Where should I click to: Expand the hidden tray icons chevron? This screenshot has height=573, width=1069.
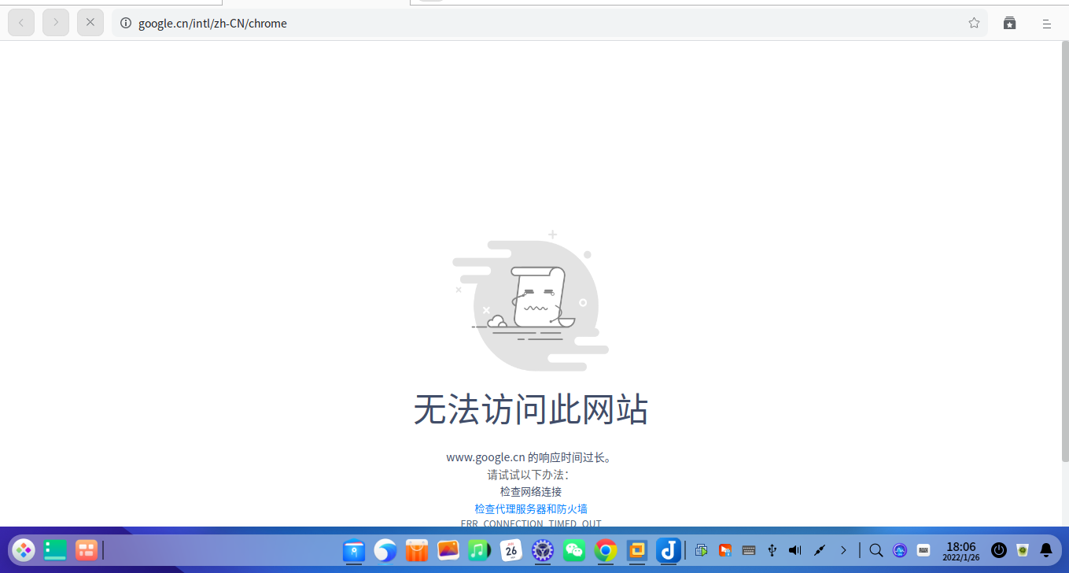click(844, 550)
